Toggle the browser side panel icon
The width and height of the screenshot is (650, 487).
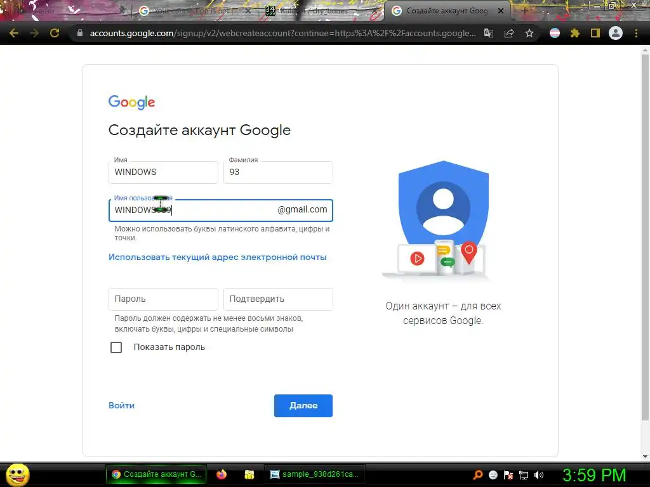point(595,33)
